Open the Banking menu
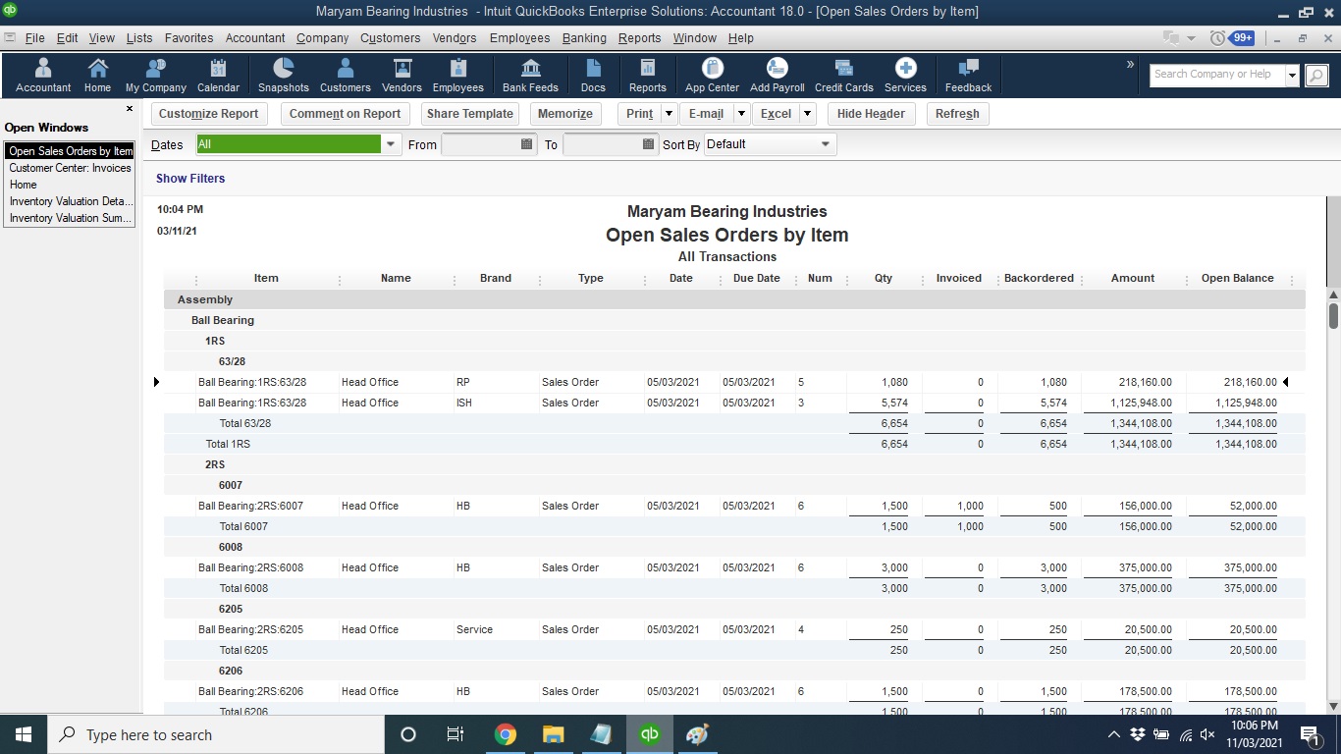1341x754 pixels. 584,38
